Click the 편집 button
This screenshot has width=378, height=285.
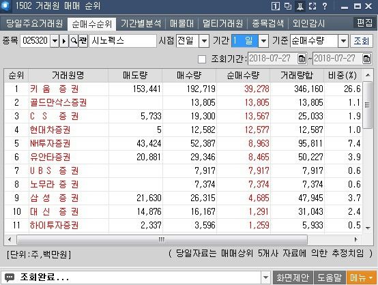tap(365, 22)
